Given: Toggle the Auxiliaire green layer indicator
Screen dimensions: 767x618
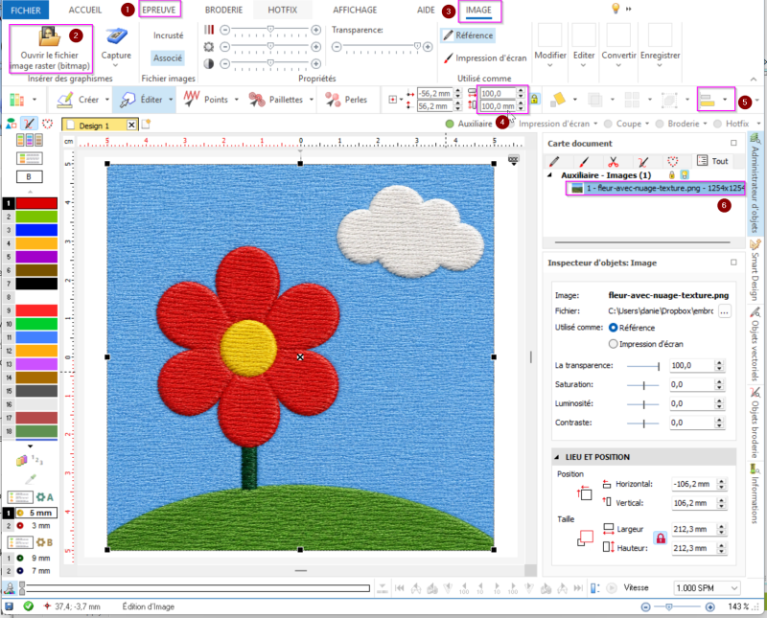Looking at the screenshot, I should click(450, 124).
